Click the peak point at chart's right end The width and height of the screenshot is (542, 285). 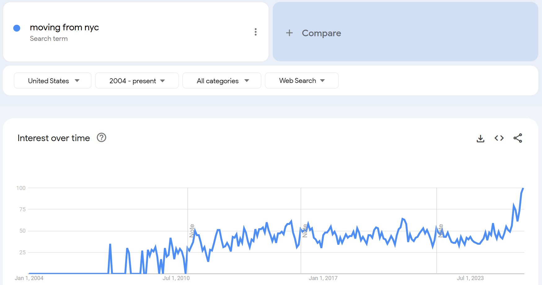click(x=523, y=188)
